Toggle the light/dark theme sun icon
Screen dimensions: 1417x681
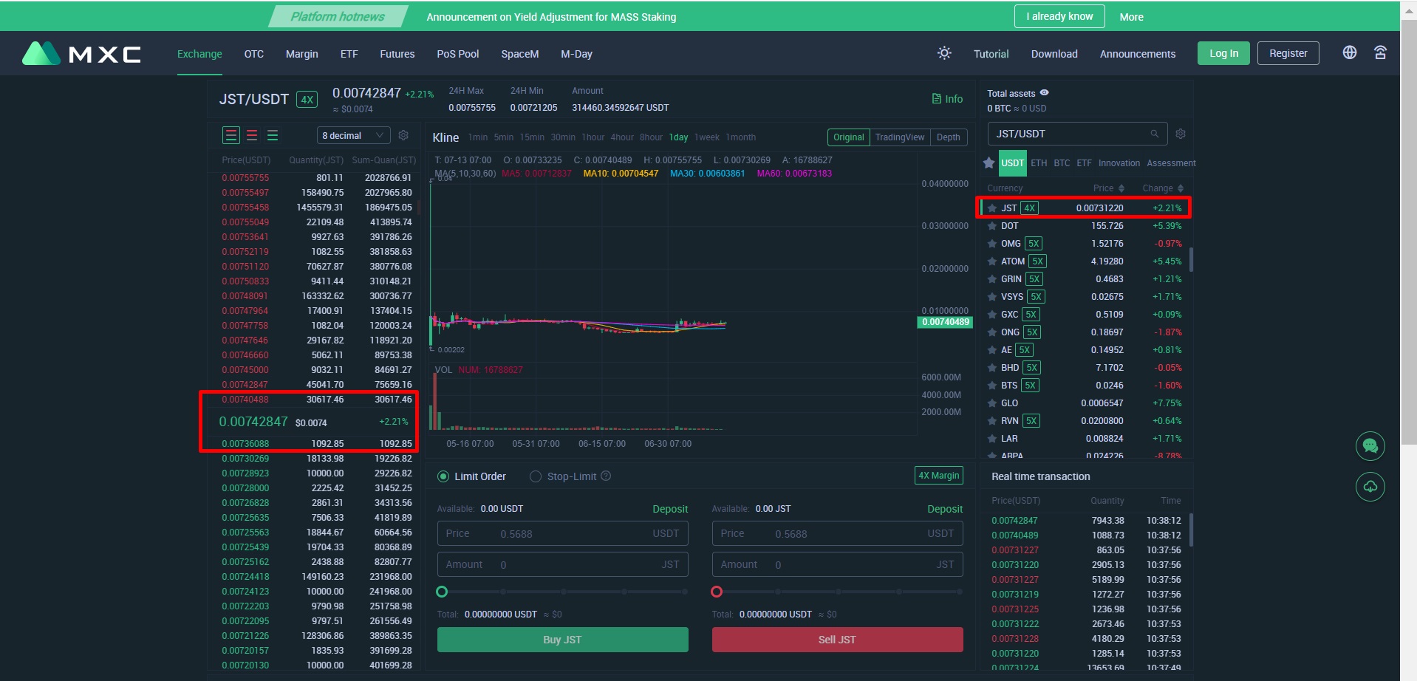pyautogui.click(x=944, y=53)
